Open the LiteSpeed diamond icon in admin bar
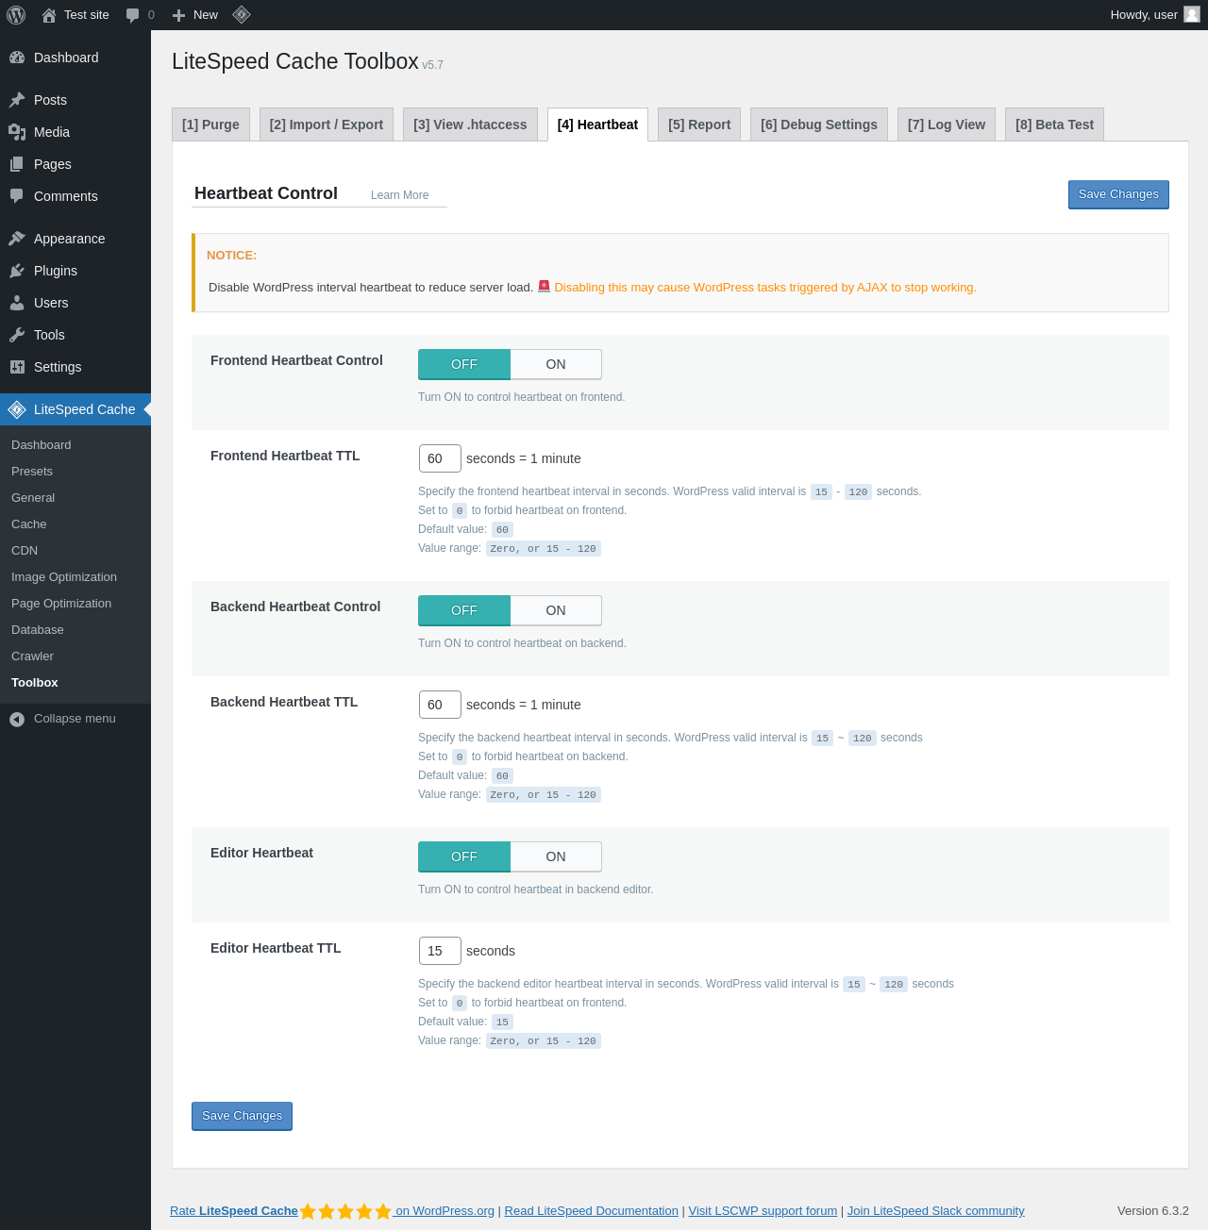The image size is (1208, 1230). tap(242, 15)
